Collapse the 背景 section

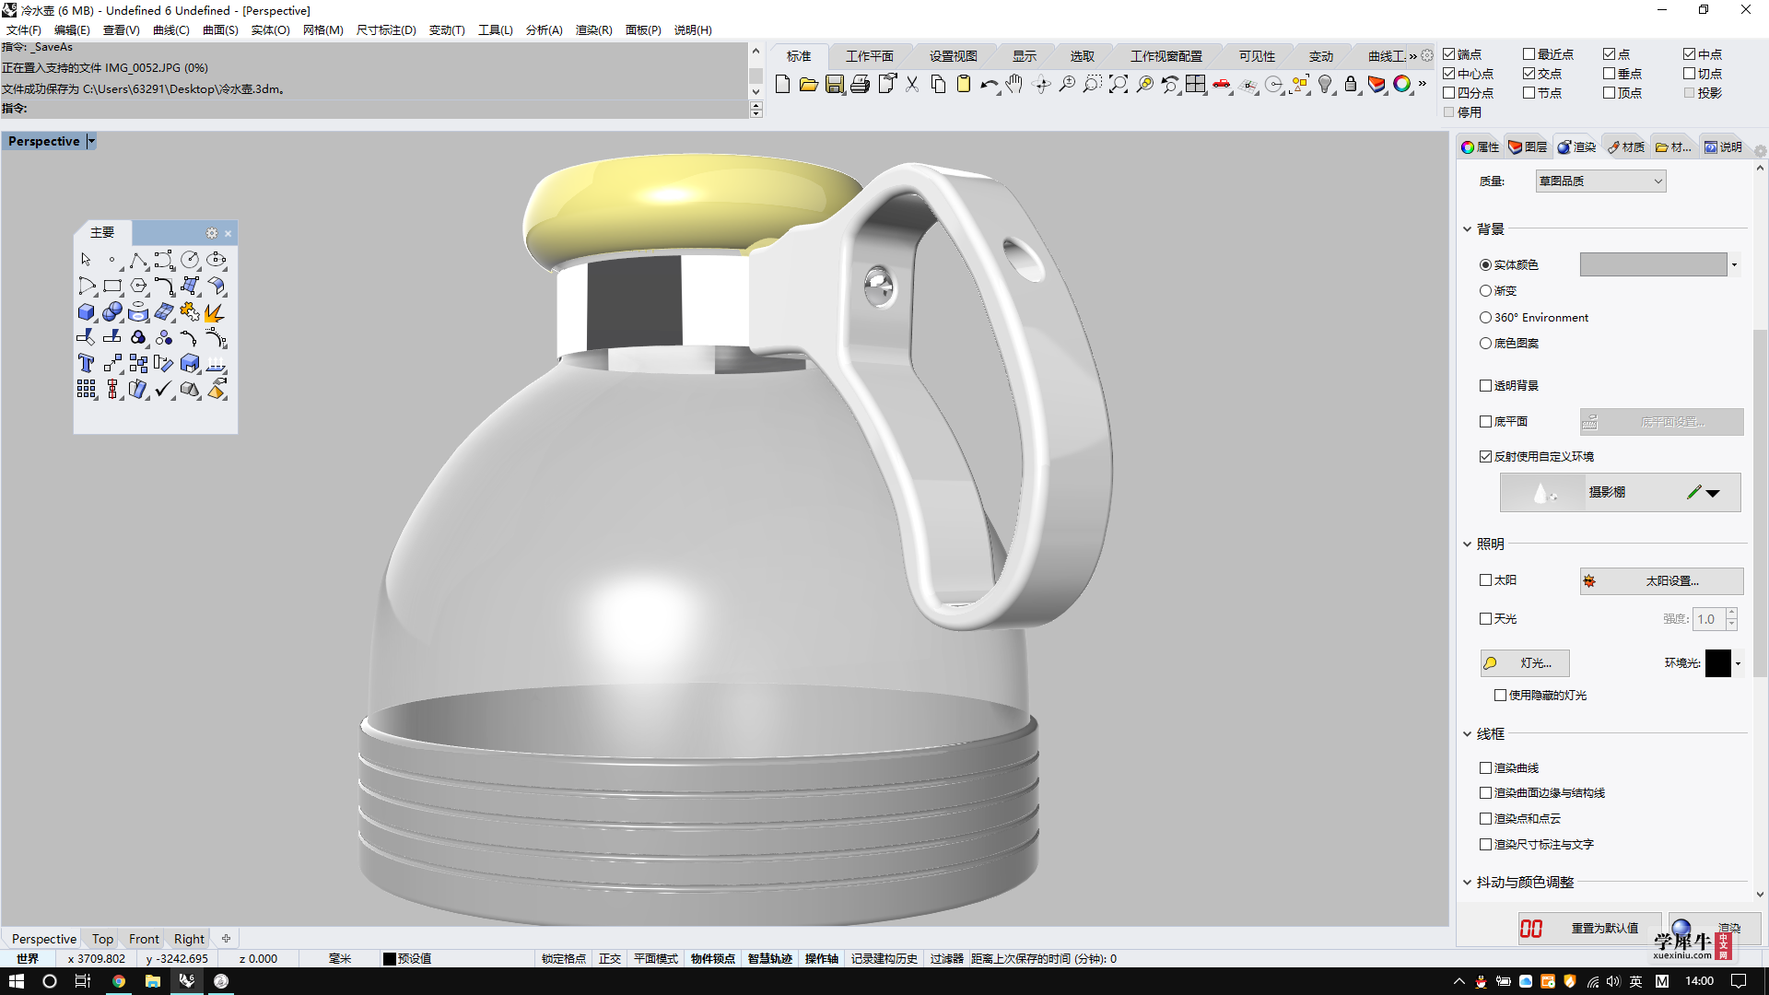1468,229
